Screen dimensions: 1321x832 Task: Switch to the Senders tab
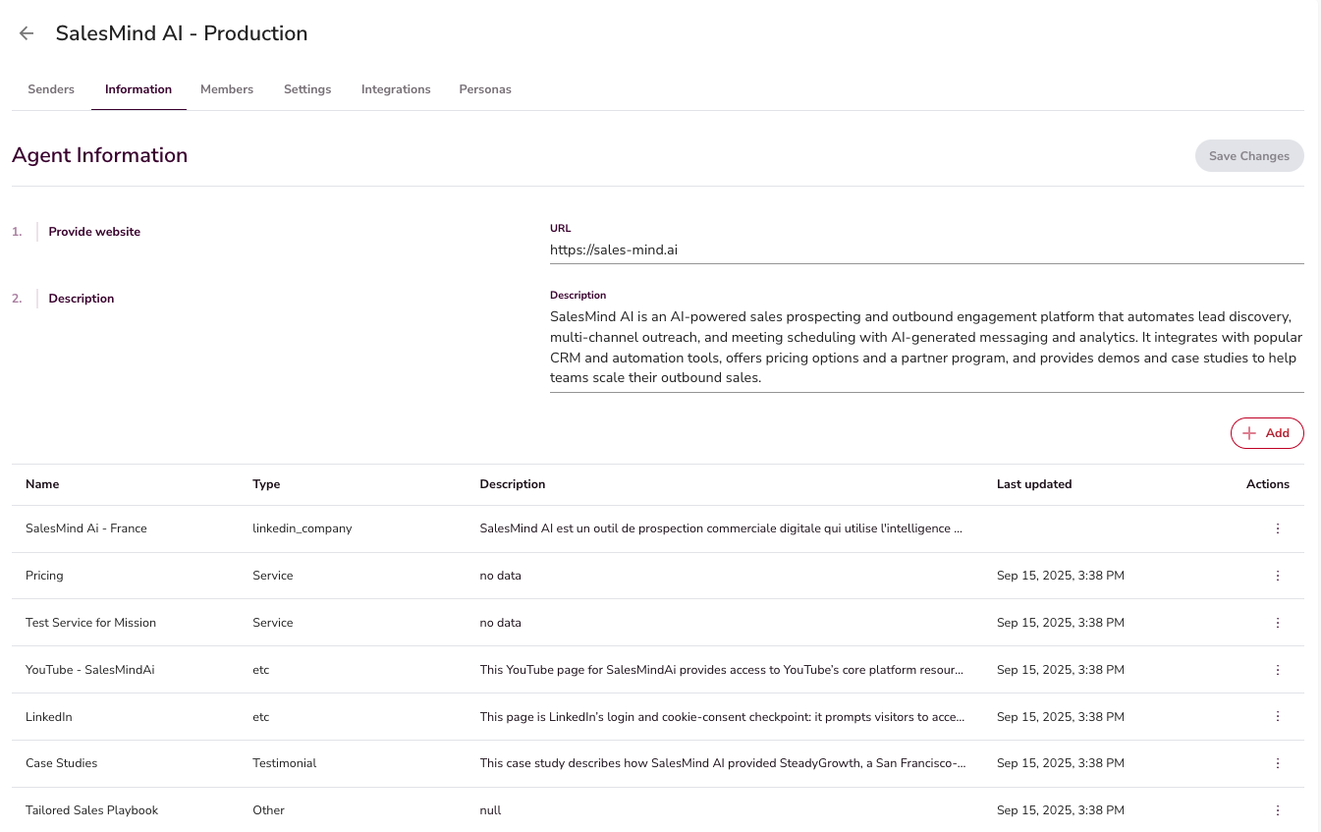[51, 89]
